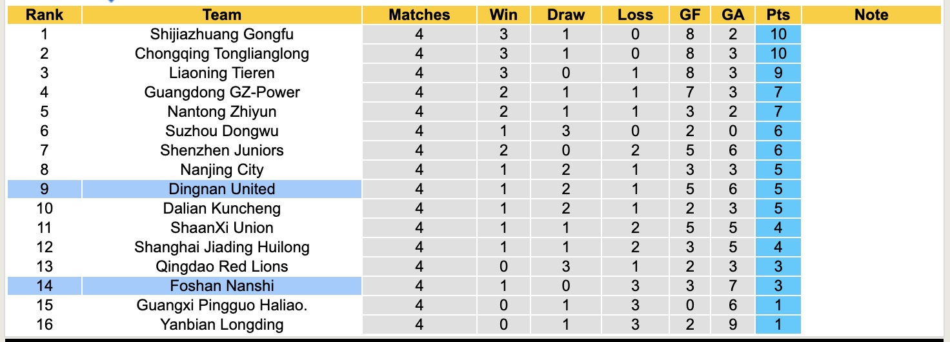The image size is (950, 342).
Task: Click the Pts column header
Action: (778, 15)
